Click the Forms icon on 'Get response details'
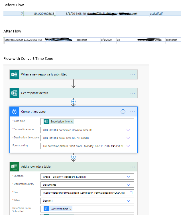The image size is (185, 215). [14, 93]
